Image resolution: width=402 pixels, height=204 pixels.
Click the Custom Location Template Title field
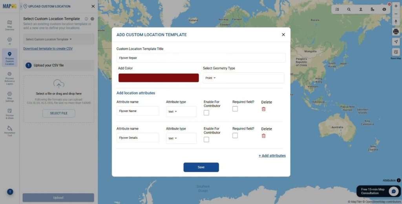(201, 58)
